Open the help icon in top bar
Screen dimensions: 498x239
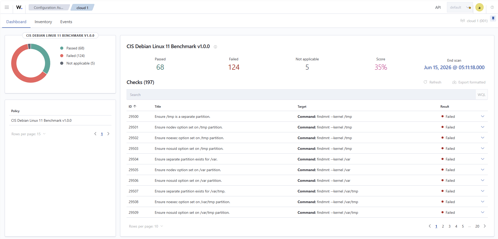[x=492, y=7]
